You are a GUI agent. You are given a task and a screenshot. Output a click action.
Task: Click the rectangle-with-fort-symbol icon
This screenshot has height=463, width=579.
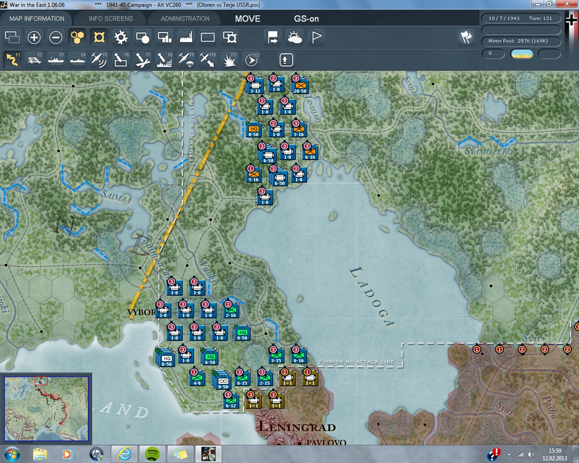pyautogui.click(x=229, y=37)
